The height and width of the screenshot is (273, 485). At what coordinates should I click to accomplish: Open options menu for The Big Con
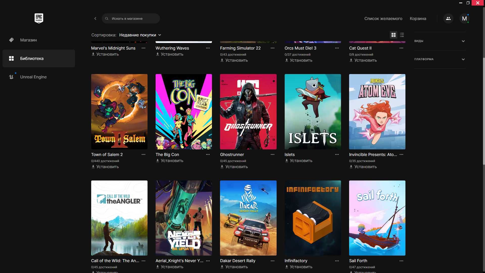tap(208, 154)
